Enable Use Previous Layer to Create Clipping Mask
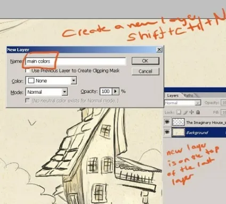Viewport: 226px width, 204px height. point(28,71)
